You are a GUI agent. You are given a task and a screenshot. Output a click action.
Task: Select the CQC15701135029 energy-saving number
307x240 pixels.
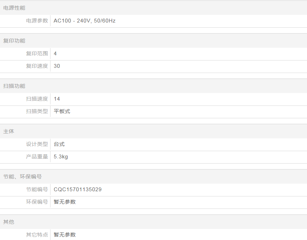[77, 190]
